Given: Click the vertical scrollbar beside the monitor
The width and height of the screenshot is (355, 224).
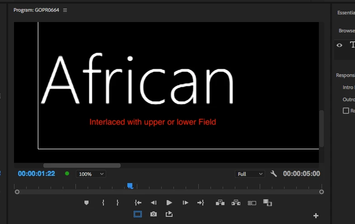Looking at the screenshot, I should click(x=322, y=129).
